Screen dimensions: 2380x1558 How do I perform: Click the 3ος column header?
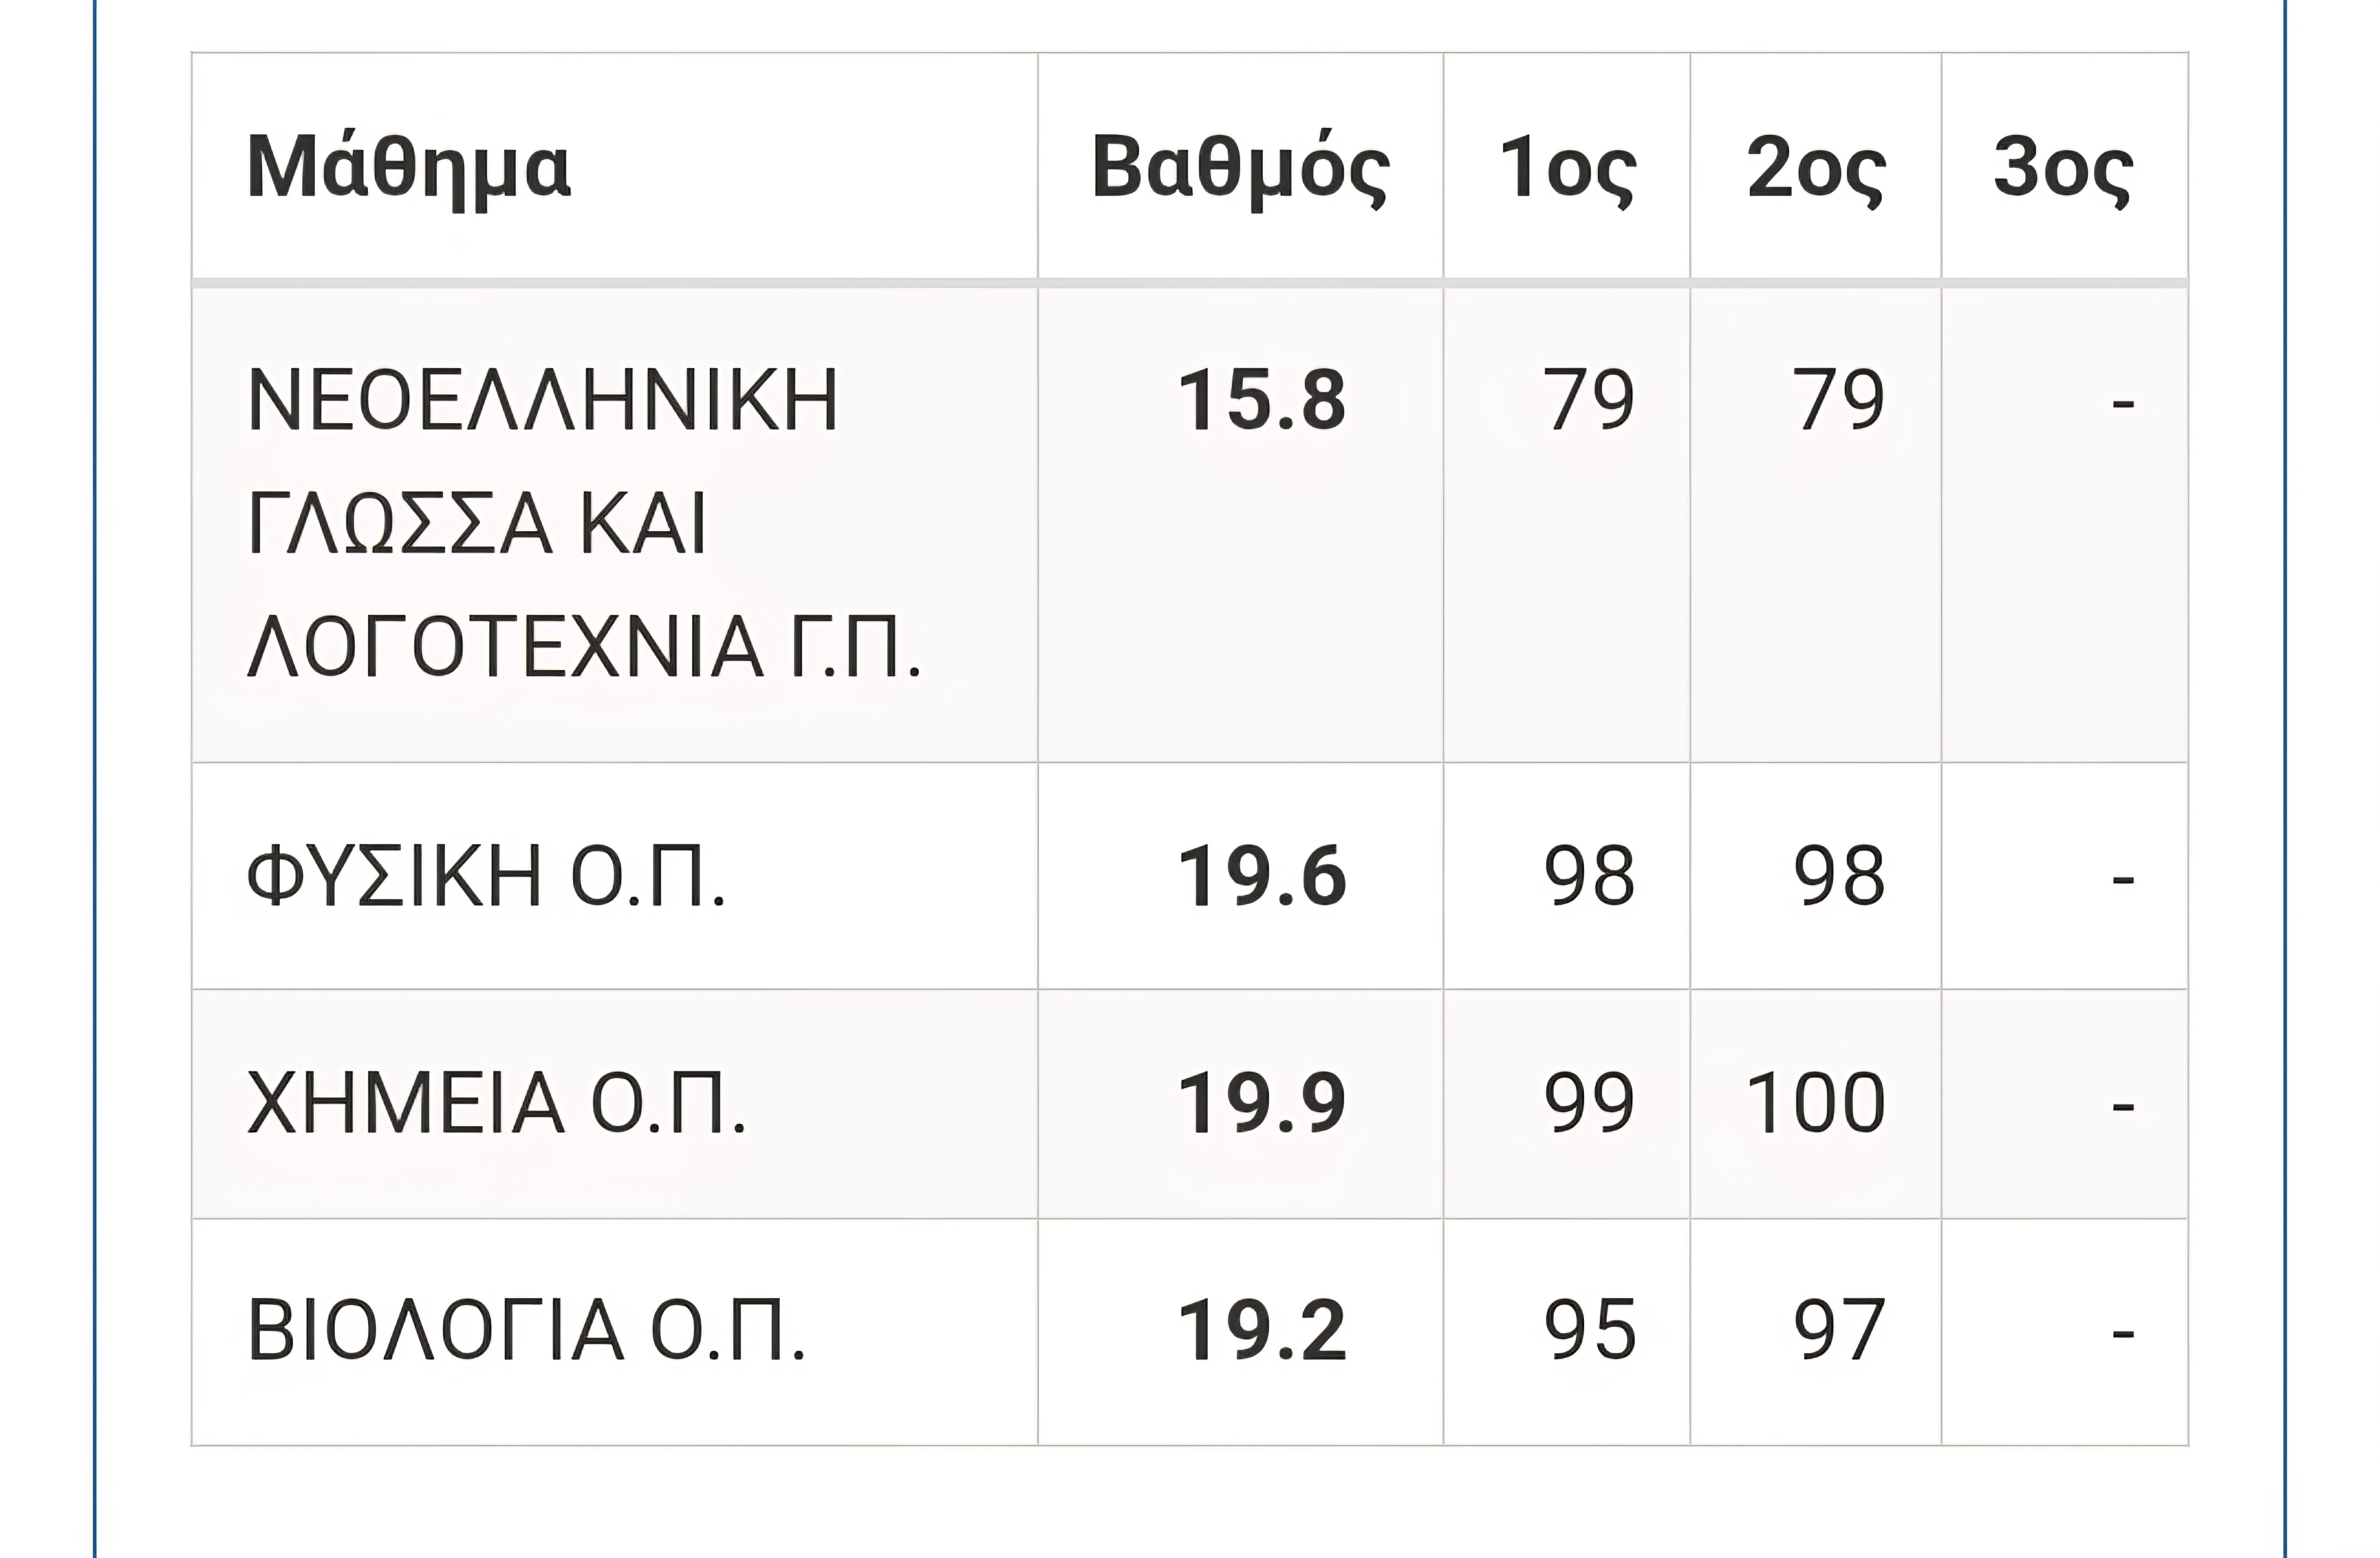(2063, 168)
